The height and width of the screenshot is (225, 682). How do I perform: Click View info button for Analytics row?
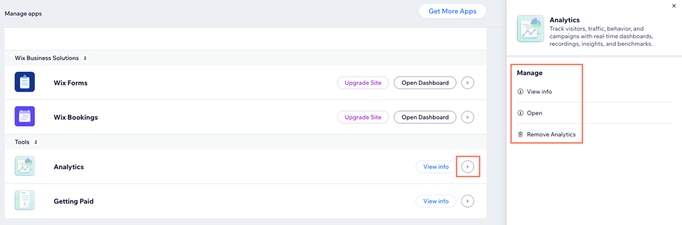click(436, 167)
